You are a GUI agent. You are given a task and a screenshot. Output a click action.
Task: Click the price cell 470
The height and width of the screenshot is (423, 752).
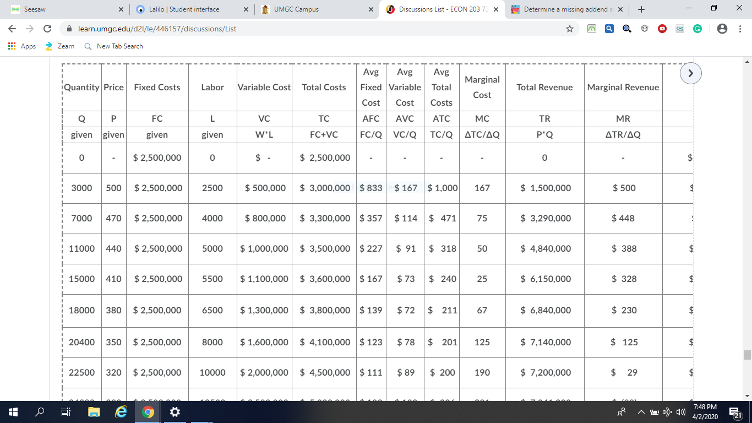pos(113,218)
